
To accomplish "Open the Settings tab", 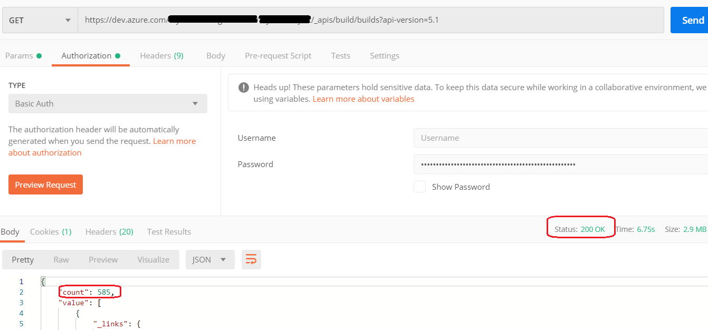I will coord(384,56).
